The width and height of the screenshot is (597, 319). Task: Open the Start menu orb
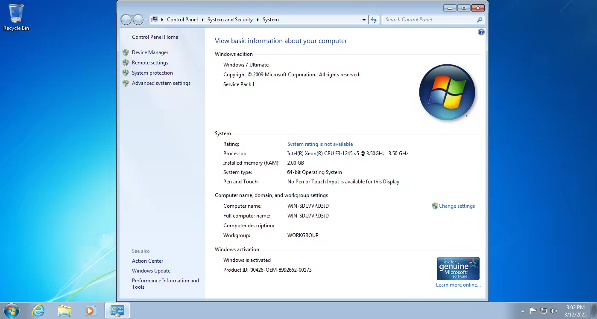pos(12,310)
